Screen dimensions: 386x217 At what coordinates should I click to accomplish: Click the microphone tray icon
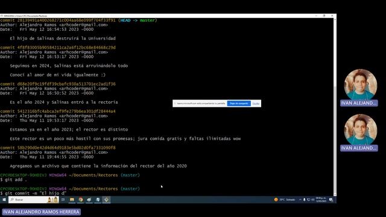[x=304, y=200]
